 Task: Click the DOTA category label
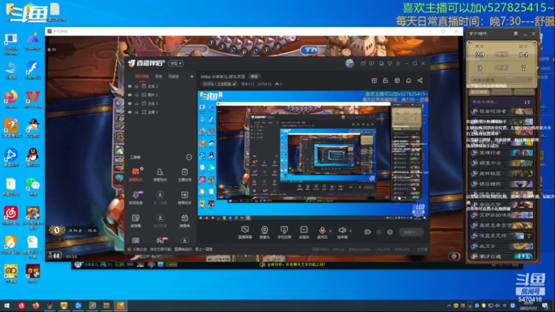217,84
